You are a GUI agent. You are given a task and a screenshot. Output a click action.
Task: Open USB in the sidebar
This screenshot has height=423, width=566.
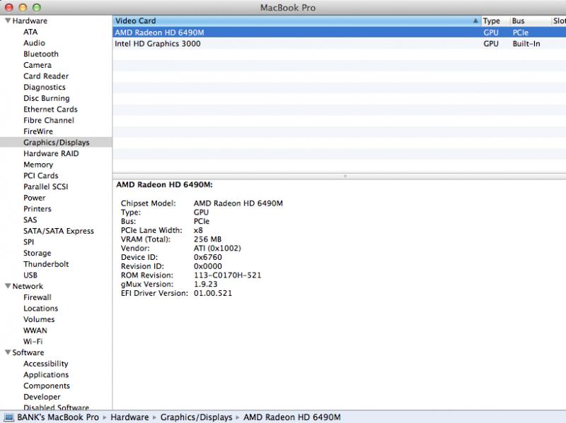(30, 275)
